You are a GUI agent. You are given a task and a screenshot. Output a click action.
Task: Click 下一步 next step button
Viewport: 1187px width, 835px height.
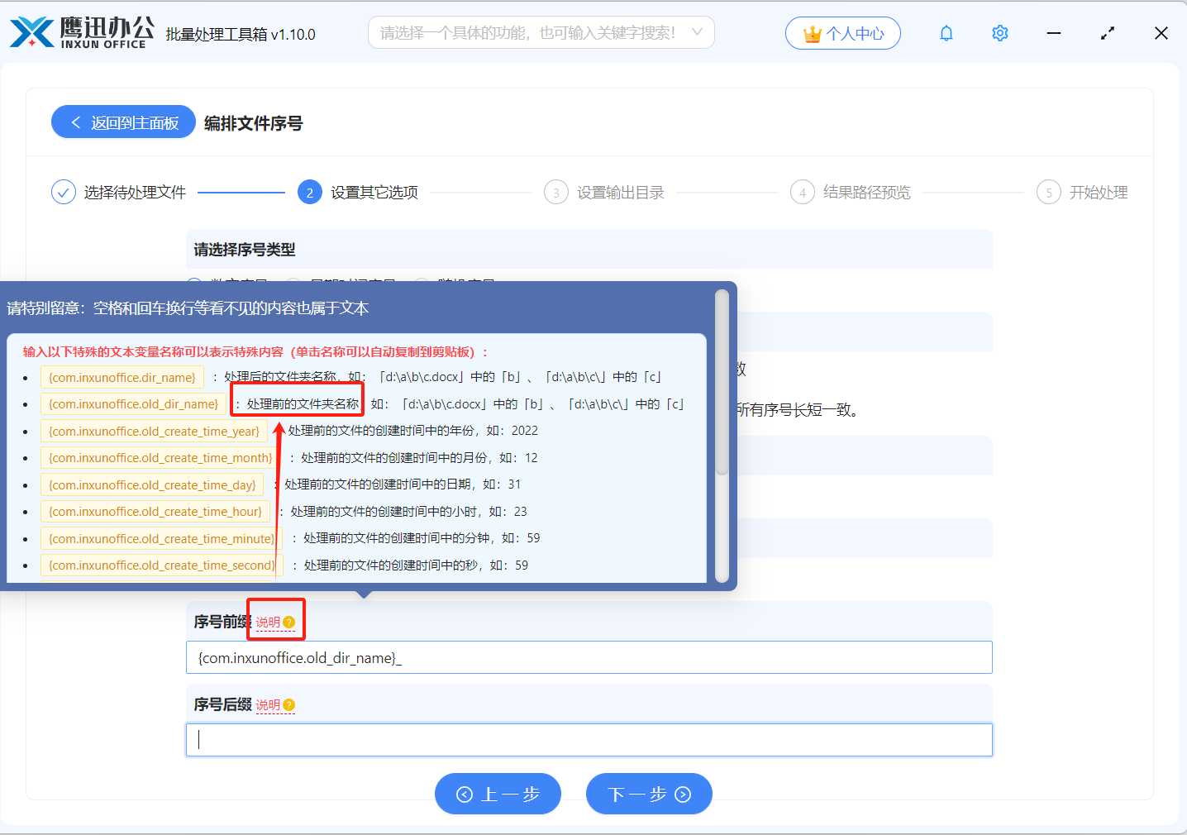(x=649, y=794)
